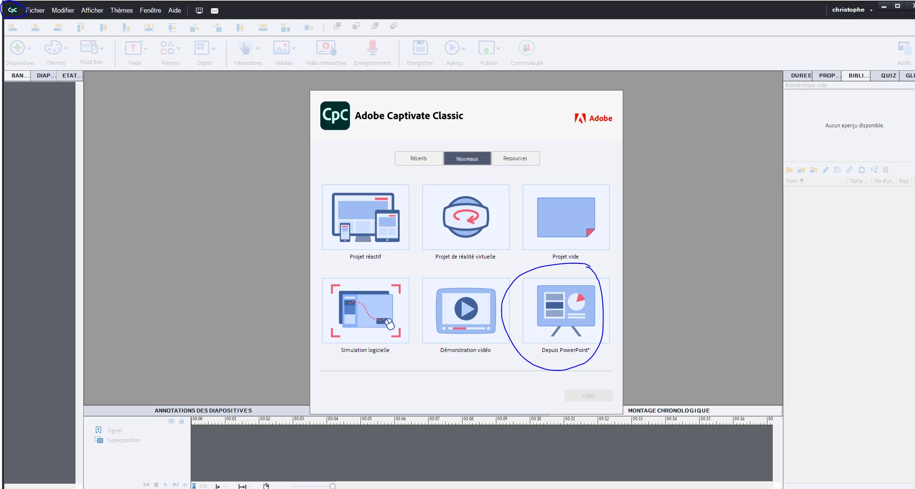
Task: Click the Créer button
Action: [x=588, y=396]
